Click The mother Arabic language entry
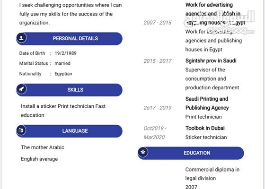 pyautogui.click(x=43, y=147)
